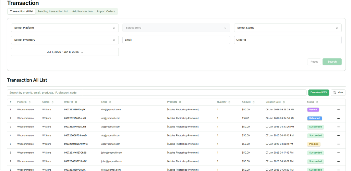Sort by Email column sort arrows
351x171 pixels.
(110, 102)
